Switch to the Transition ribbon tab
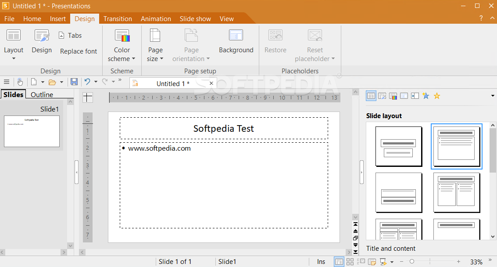497x267 pixels. (118, 19)
